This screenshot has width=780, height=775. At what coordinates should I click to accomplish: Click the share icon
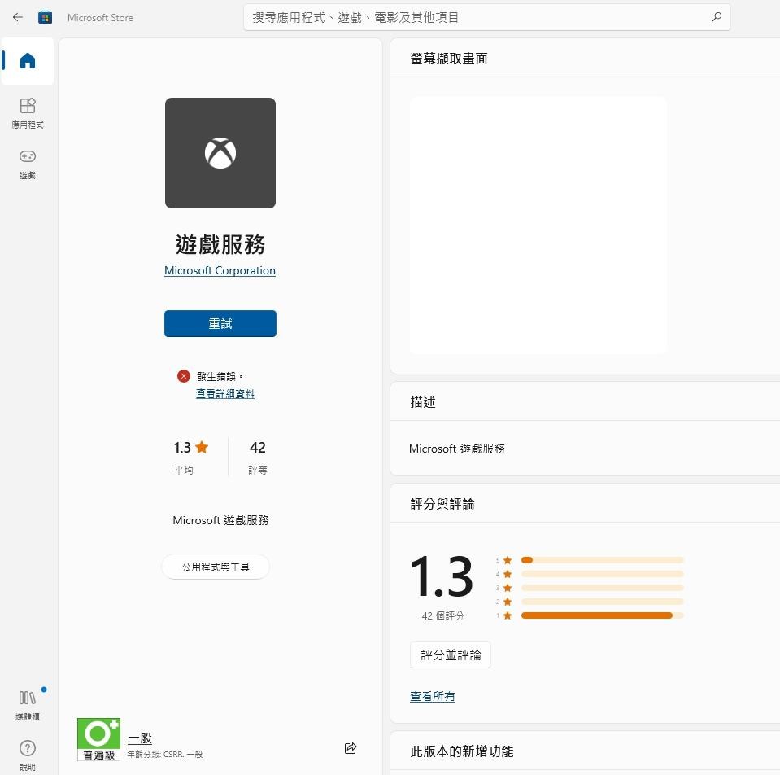point(351,748)
